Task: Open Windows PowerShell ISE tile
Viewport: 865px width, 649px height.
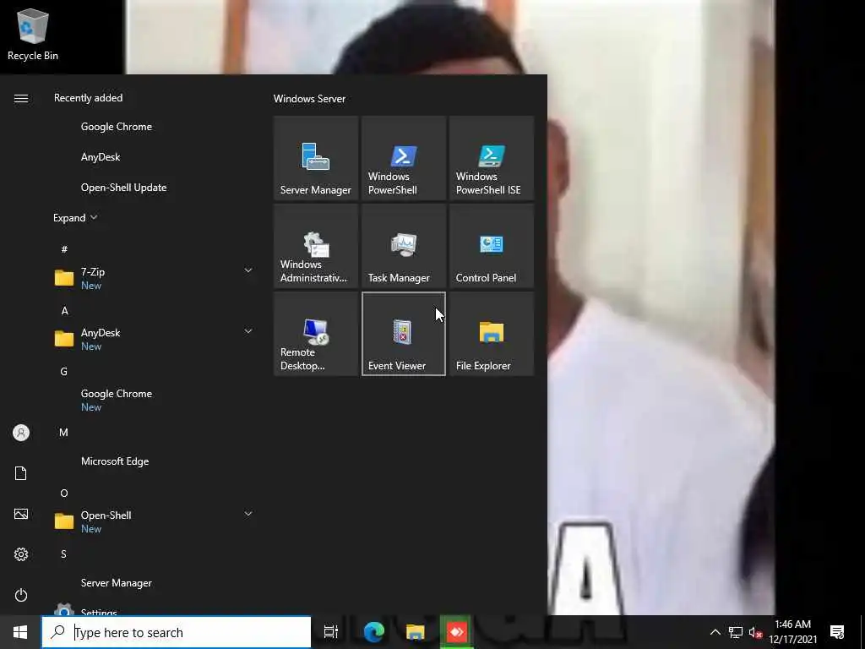Action: coord(492,158)
